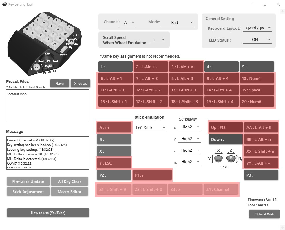Select key 12 L-Ctrl + 2 assignment
This screenshot has width=285, height=230.
151,90
